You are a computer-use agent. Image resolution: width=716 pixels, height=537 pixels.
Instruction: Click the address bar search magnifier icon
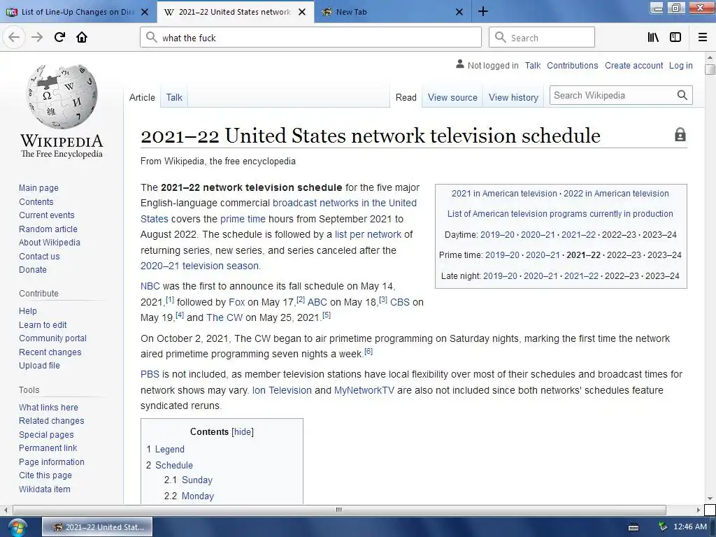152,38
